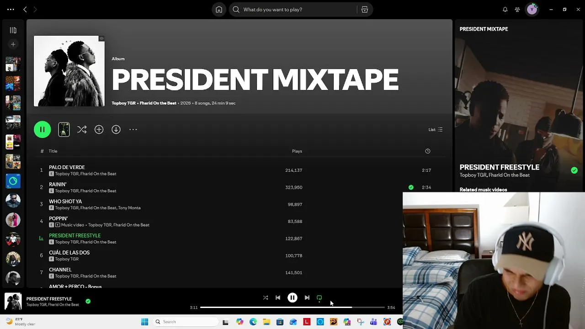Save President Mixtape to Your Library
This screenshot has height=329, width=585.
[99, 130]
